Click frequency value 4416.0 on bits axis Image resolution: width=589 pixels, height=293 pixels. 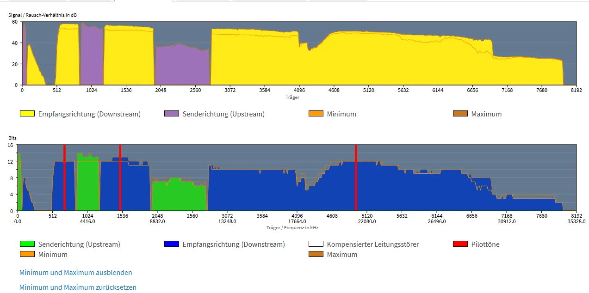tap(87, 221)
